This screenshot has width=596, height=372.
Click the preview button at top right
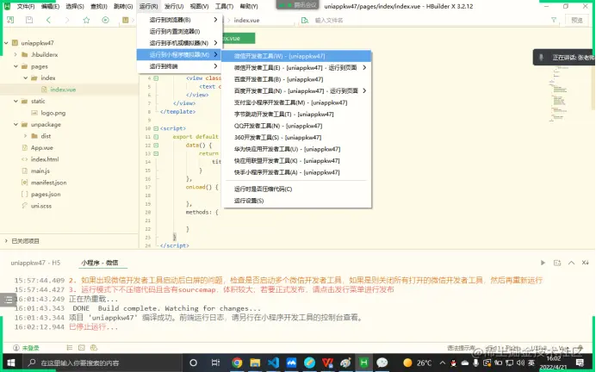coord(576,20)
